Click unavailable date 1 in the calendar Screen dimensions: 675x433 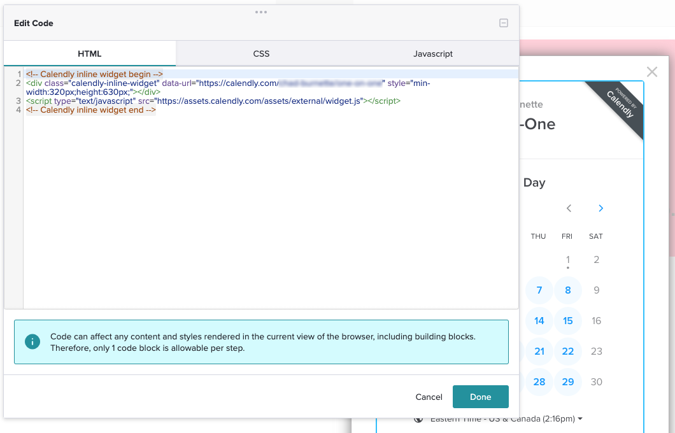568,260
